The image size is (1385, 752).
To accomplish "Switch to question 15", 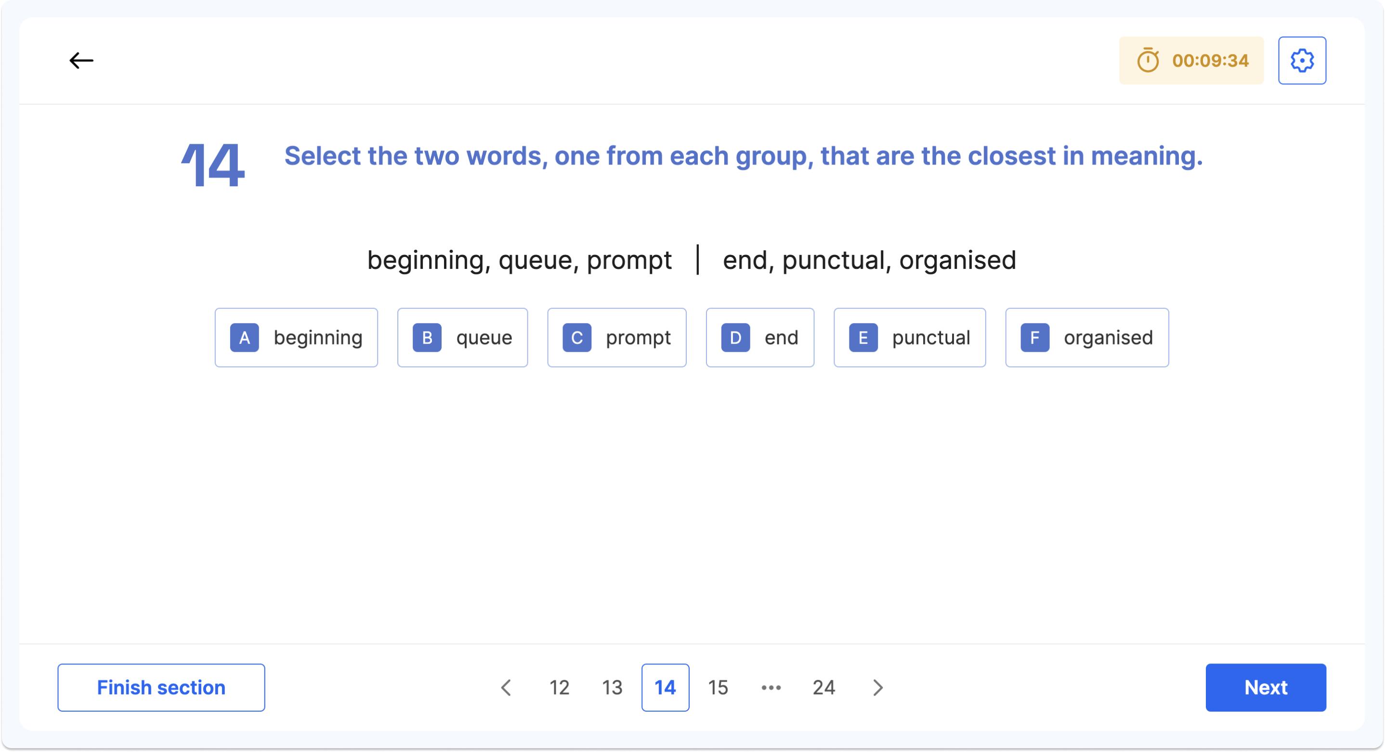I will (718, 688).
